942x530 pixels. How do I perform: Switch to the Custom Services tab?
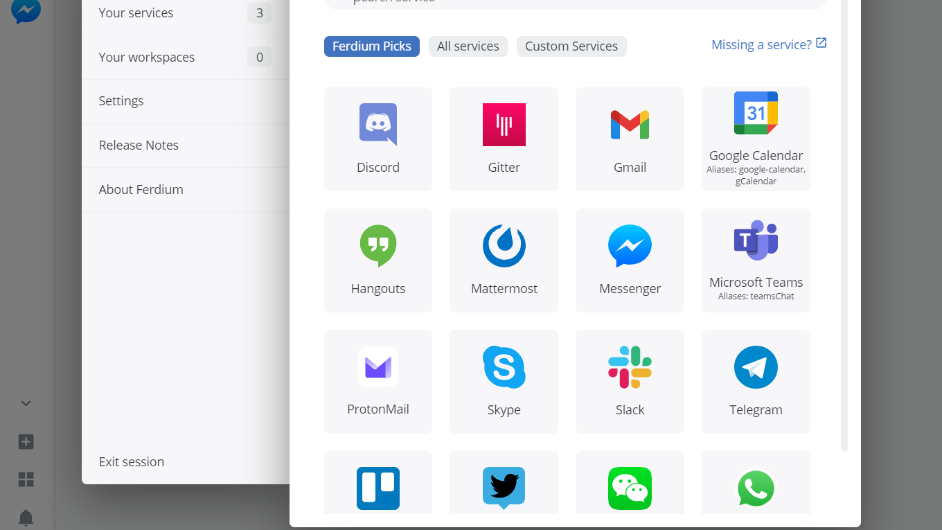571,46
